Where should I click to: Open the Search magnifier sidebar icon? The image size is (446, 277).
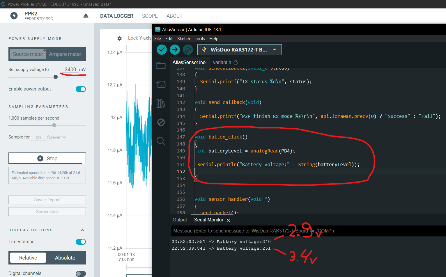click(x=161, y=141)
